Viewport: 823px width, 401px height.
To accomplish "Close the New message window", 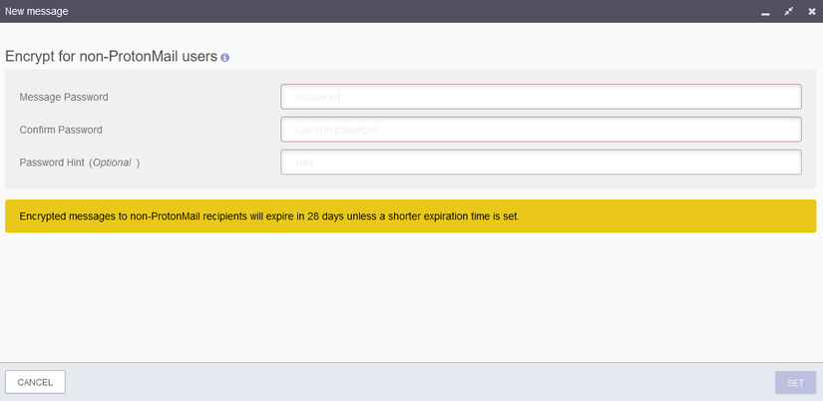I will tap(811, 11).
